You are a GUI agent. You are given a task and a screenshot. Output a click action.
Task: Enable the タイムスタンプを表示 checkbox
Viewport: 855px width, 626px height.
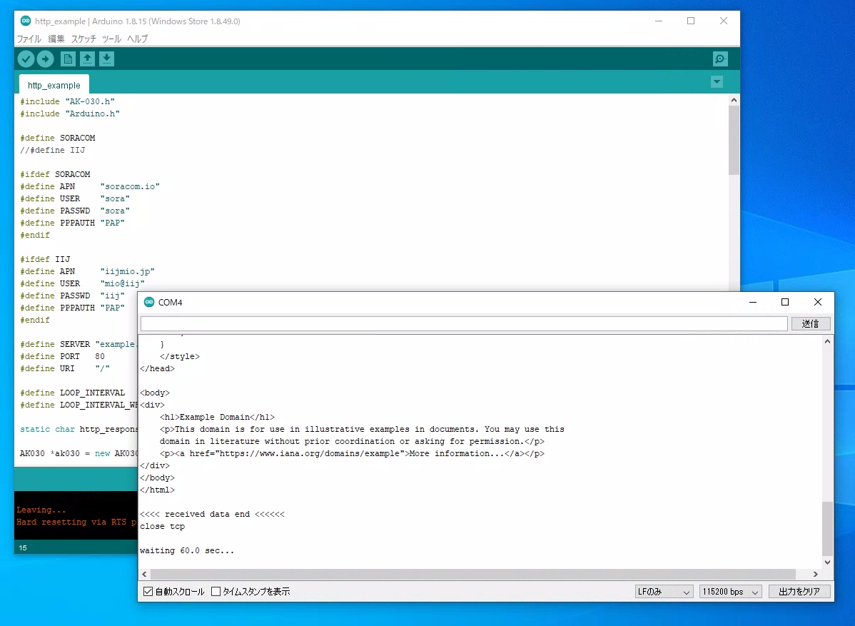pos(216,592)
